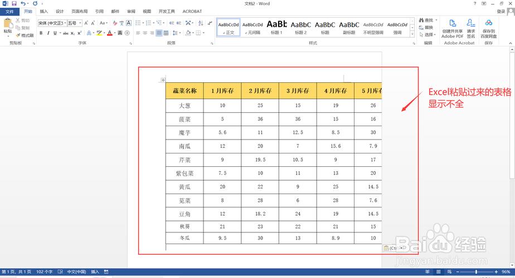Toggle Italic formatting
515x278 pixels.
tap(48, 33)
